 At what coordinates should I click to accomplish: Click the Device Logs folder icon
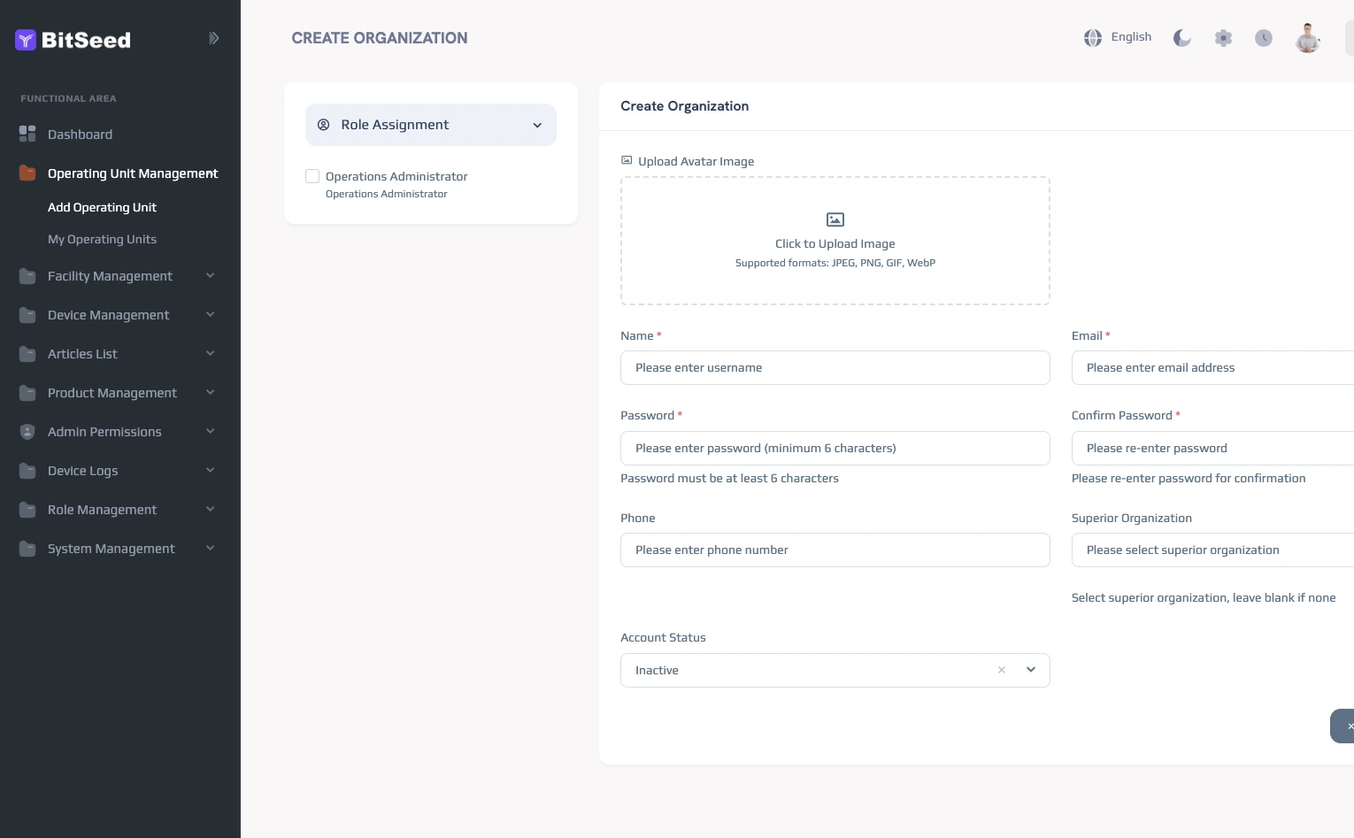click(x=27, y=471)
